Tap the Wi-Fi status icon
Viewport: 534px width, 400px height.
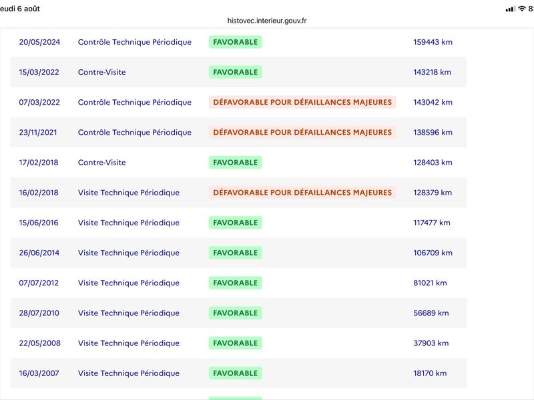[522, 9]
